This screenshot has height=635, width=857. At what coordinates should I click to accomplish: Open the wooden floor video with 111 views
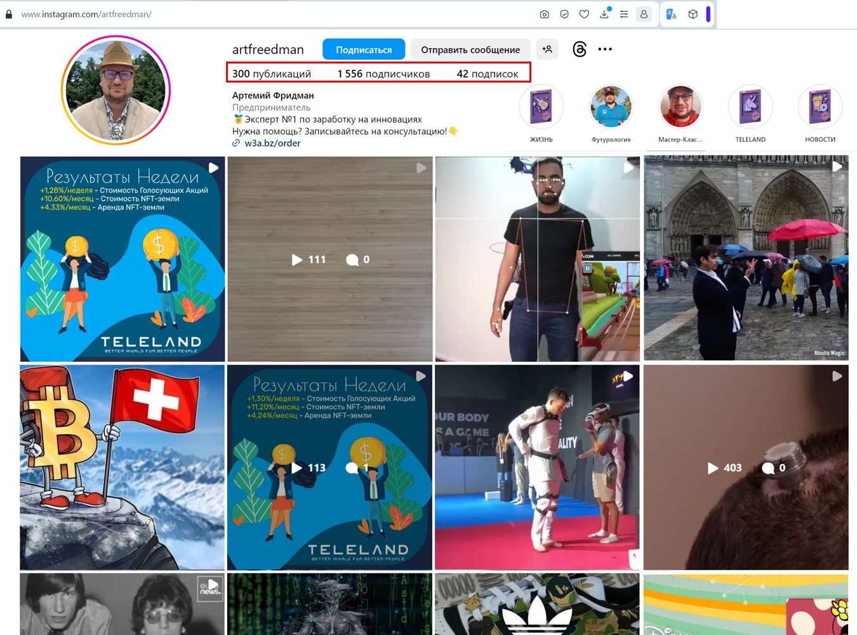tap(330, 259)
